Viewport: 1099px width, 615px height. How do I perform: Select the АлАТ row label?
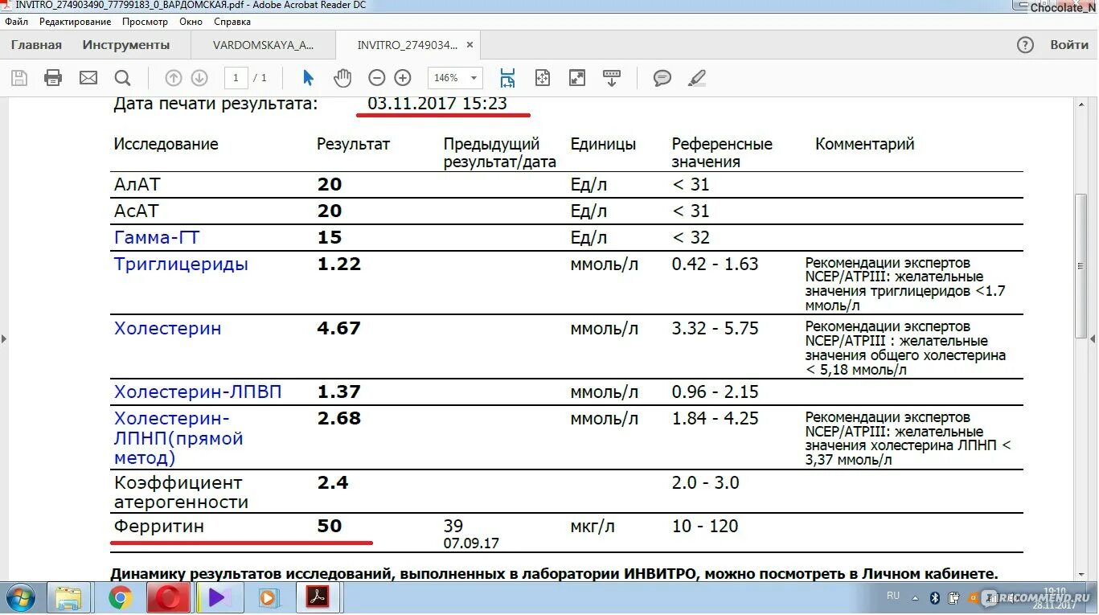click(x=137, y=185)
